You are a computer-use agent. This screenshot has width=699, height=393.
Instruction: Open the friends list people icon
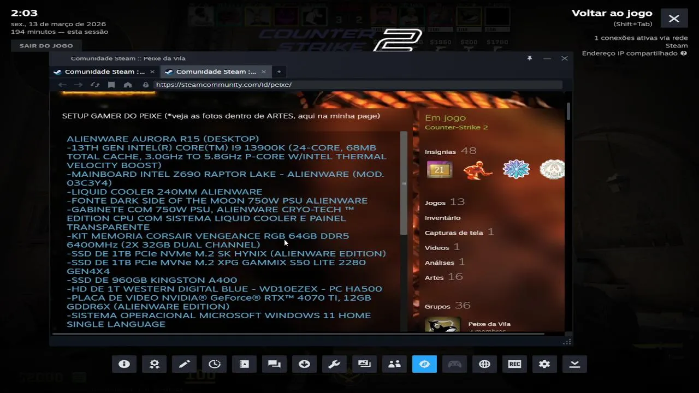(x=394, y=364)
